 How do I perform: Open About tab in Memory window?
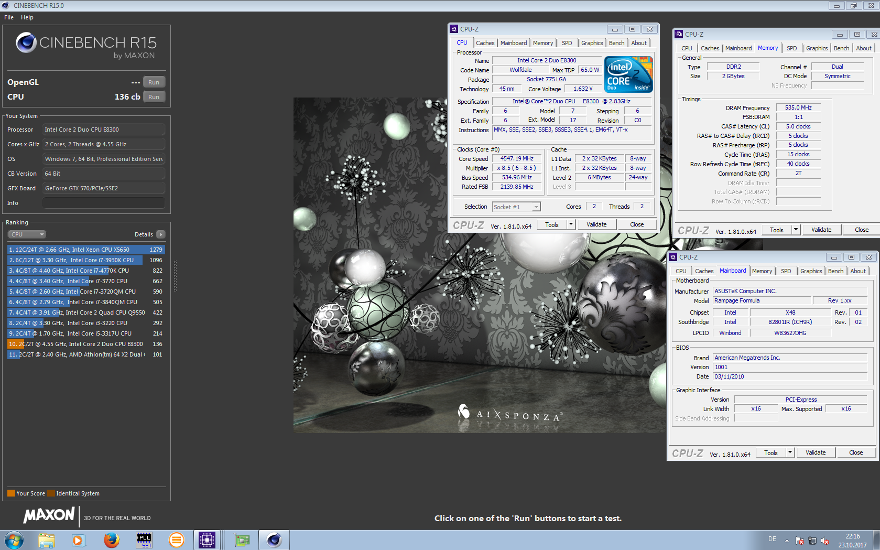coord(864,48)
